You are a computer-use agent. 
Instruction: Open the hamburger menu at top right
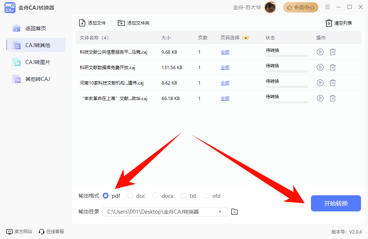pos(327,7)
